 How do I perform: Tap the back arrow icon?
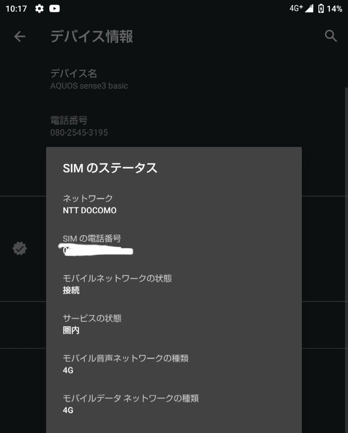click(20, 36)
